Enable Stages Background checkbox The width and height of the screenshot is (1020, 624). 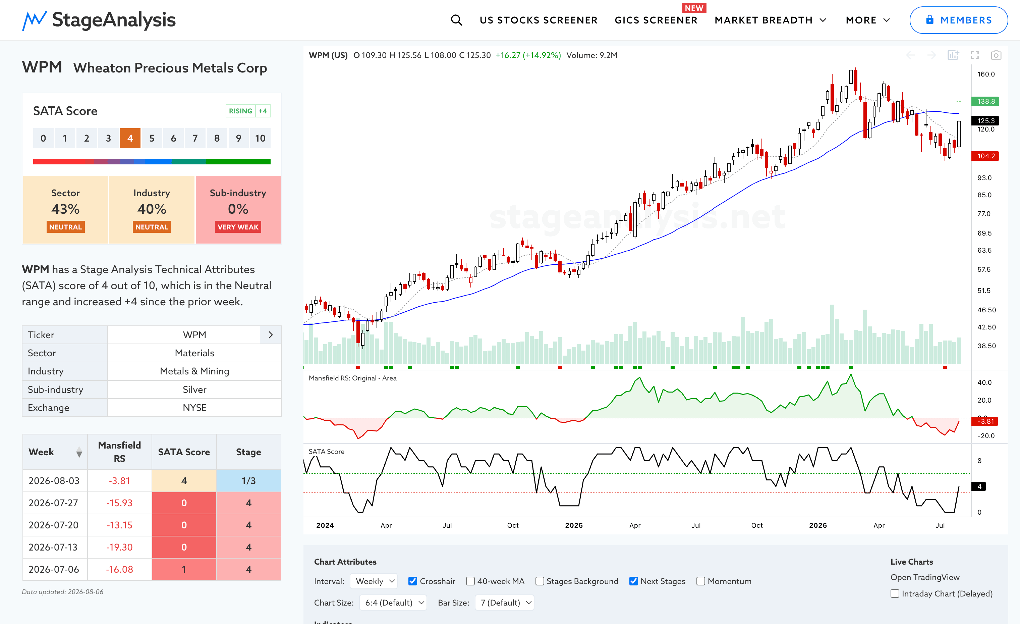point(540,581)
